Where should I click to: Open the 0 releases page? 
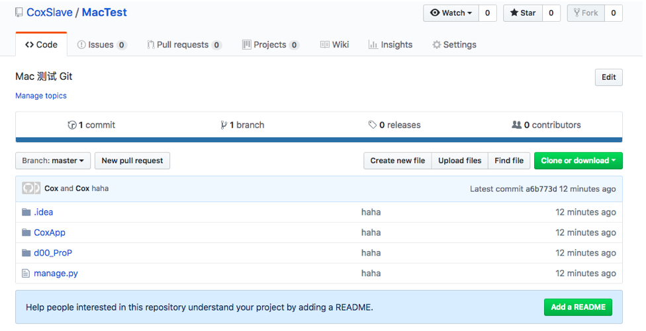[x=394, y=125]
